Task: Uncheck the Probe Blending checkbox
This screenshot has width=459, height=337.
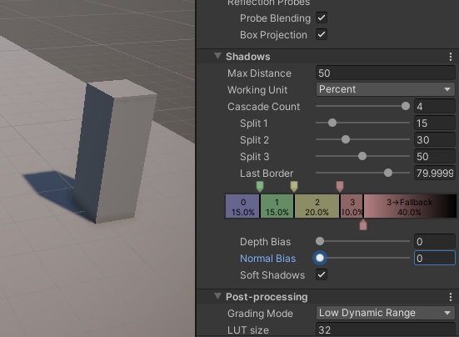Action: tap(322, 18)
